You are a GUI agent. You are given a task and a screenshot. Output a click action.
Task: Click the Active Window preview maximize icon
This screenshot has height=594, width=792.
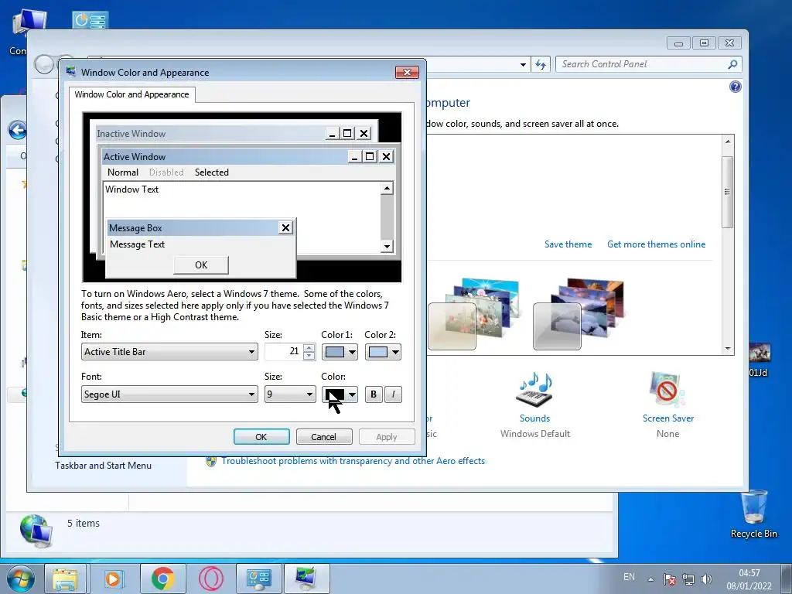[x=370, y=156]
